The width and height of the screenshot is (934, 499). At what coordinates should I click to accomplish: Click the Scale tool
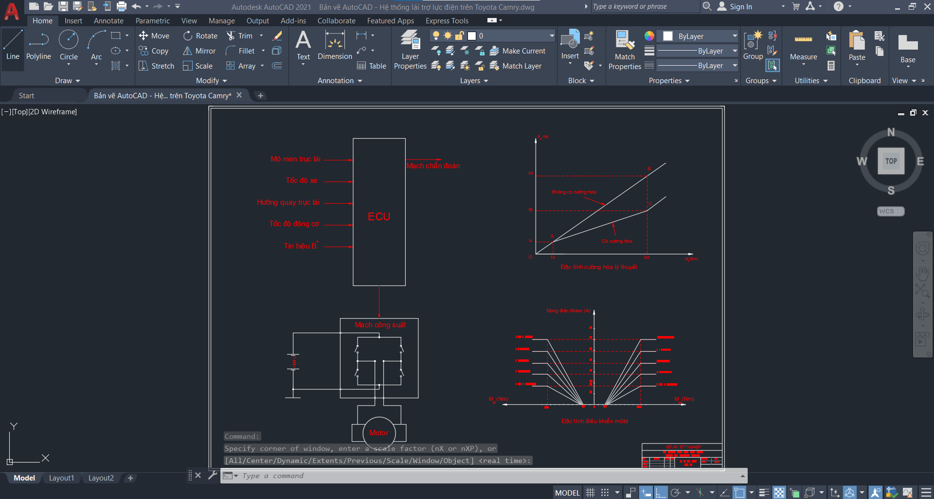[x=198, y=66]
